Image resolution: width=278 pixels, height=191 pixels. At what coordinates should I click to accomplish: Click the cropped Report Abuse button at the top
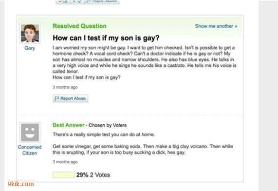102,1
